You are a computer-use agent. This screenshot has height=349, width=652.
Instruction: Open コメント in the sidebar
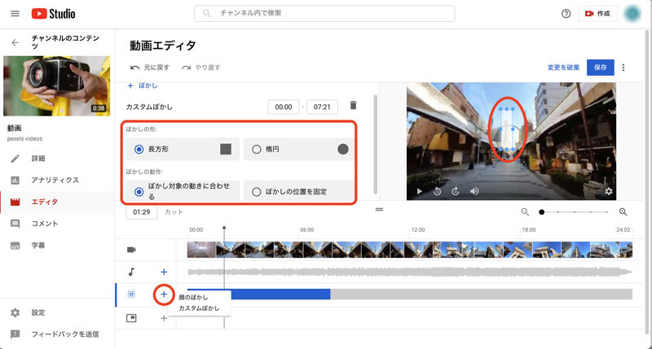pyautogui.click(x=45, y=224)
